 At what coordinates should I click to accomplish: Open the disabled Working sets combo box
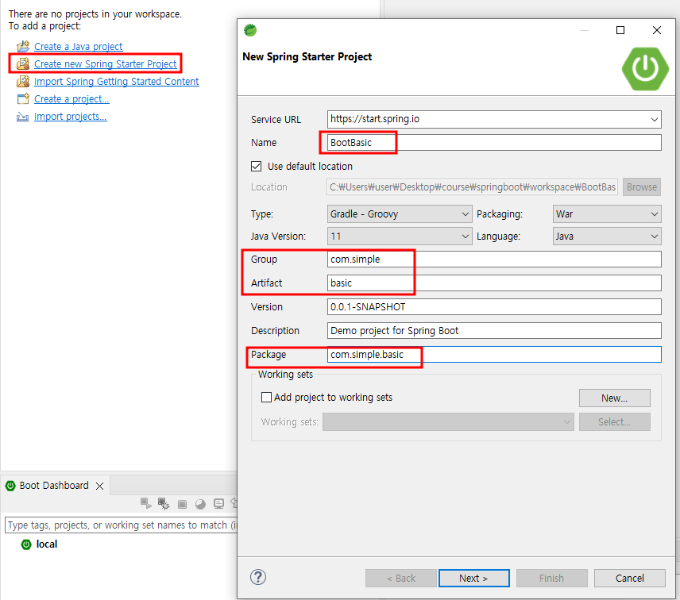click(448, 422)
